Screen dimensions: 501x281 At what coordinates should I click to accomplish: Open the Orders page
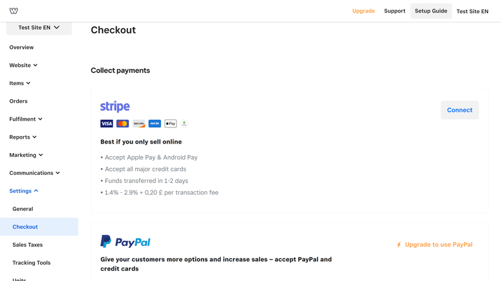point(18,101)
